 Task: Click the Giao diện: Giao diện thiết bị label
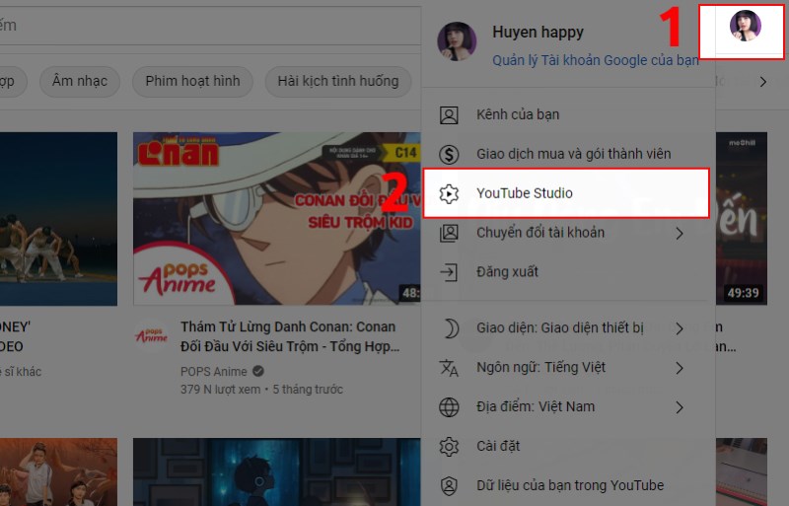click(560, 328)
